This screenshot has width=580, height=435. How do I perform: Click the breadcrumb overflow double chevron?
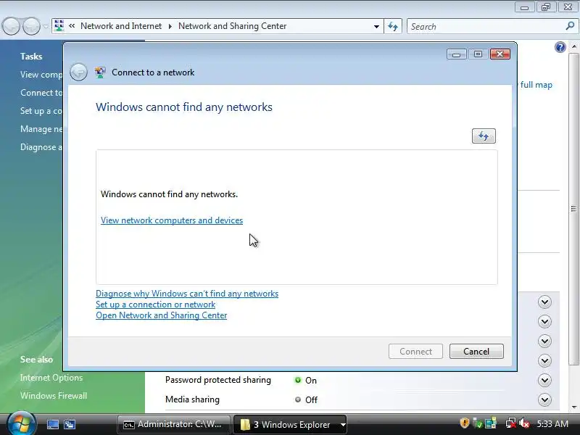click(72, 26)
